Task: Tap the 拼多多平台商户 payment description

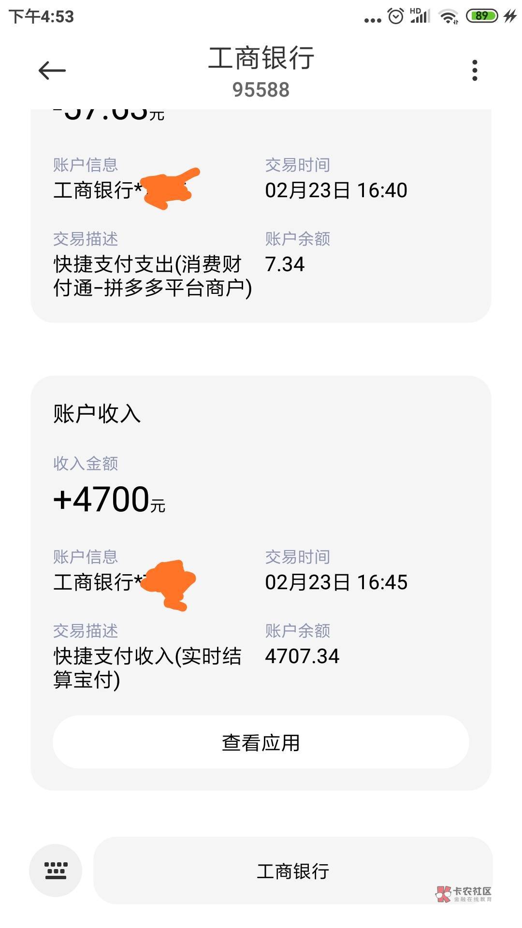Action: [x=152, y=276]
